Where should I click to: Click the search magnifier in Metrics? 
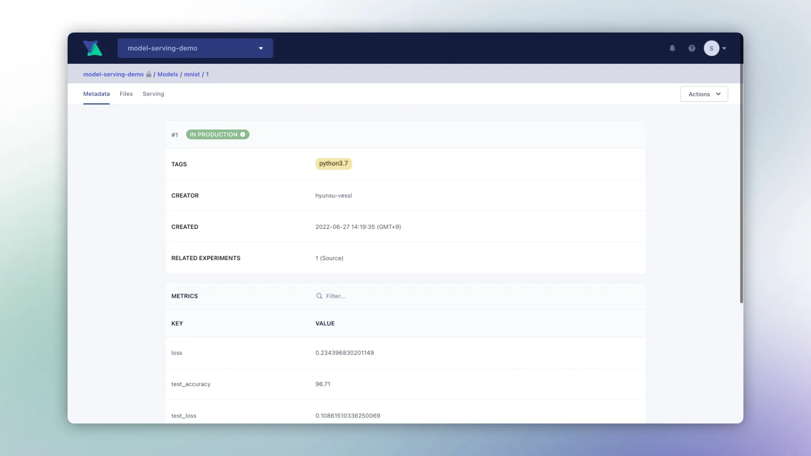coord(319,296)
